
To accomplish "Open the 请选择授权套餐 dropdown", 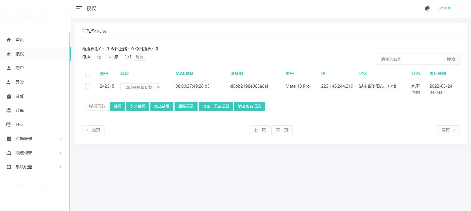I will [x=141, y=87].
